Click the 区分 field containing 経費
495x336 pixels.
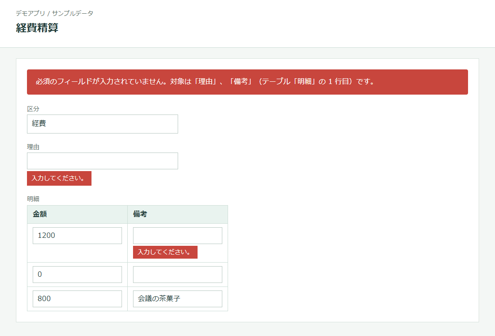click(x=102, y=124)
